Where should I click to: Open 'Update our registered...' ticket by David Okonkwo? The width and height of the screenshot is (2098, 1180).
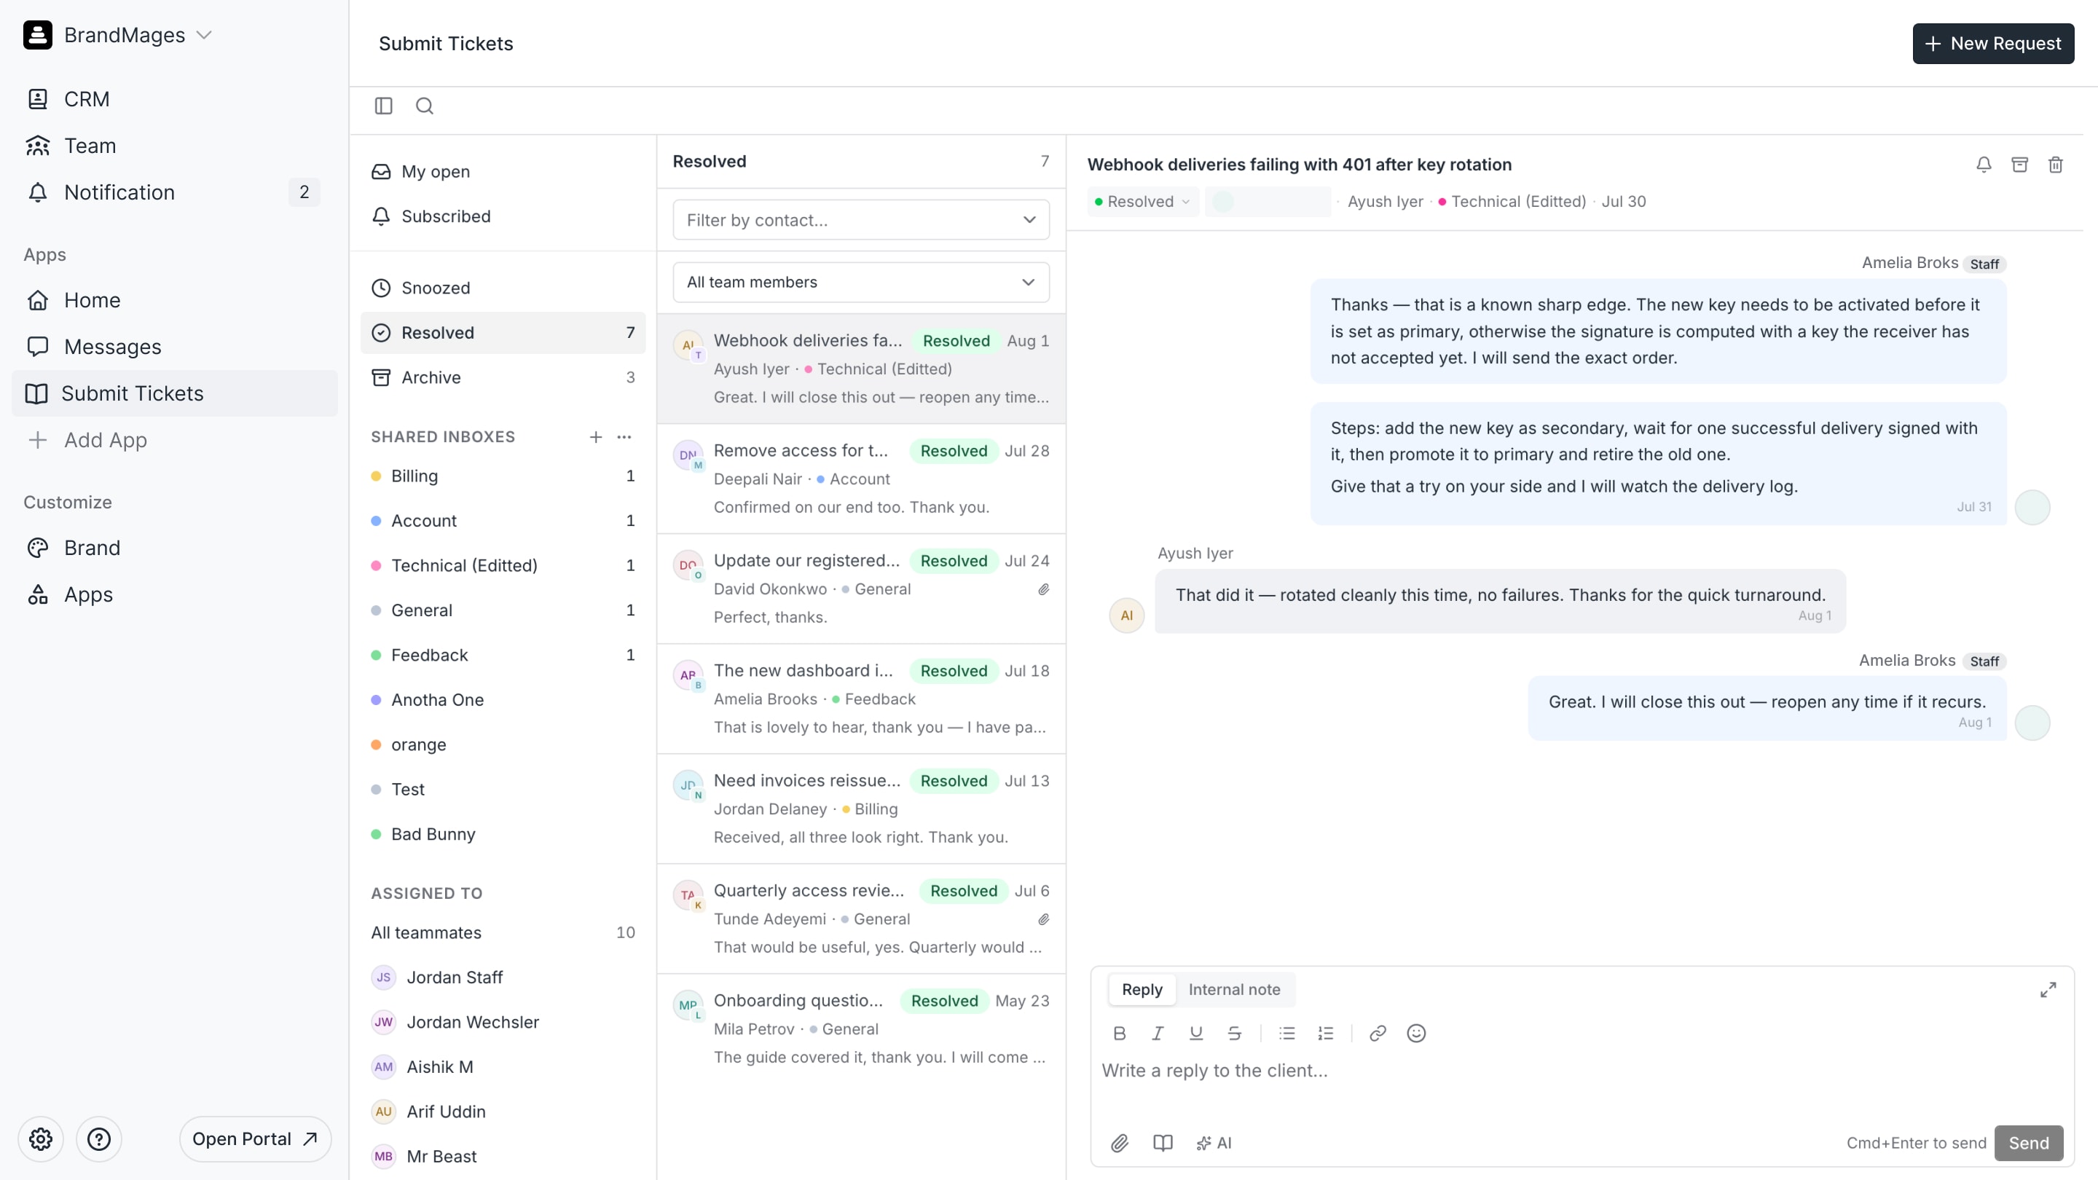(862, 589)
